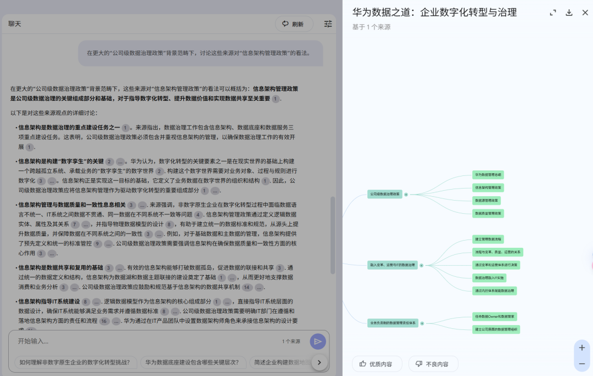The image size is (593, 376).
Task: Open citation 4 in the chat answer
Action: click(198, 215)
